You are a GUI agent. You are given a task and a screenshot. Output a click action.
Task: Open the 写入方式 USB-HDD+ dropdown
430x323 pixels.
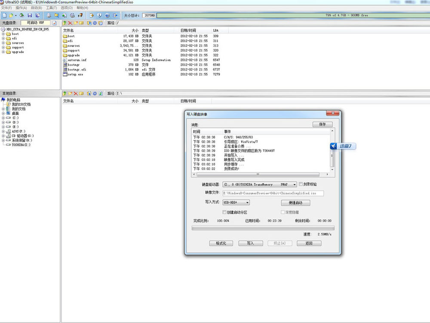click(236, 202)
